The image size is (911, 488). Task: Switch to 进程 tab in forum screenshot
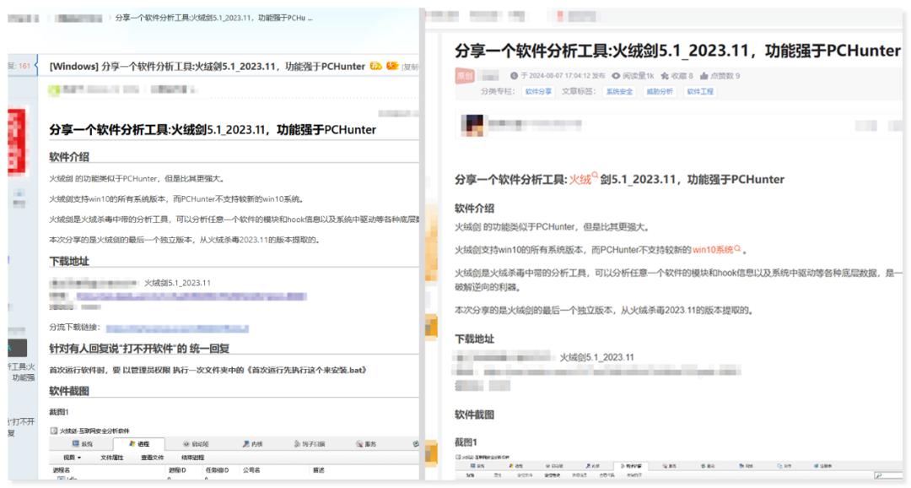click(x=139, y=444)
